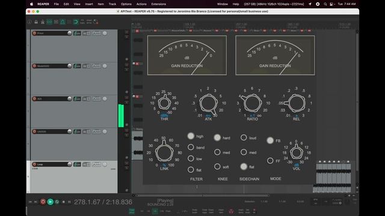Click the volume knob on the API track
The height and width of the screenshot is (216, 385).
click(70, 98)
